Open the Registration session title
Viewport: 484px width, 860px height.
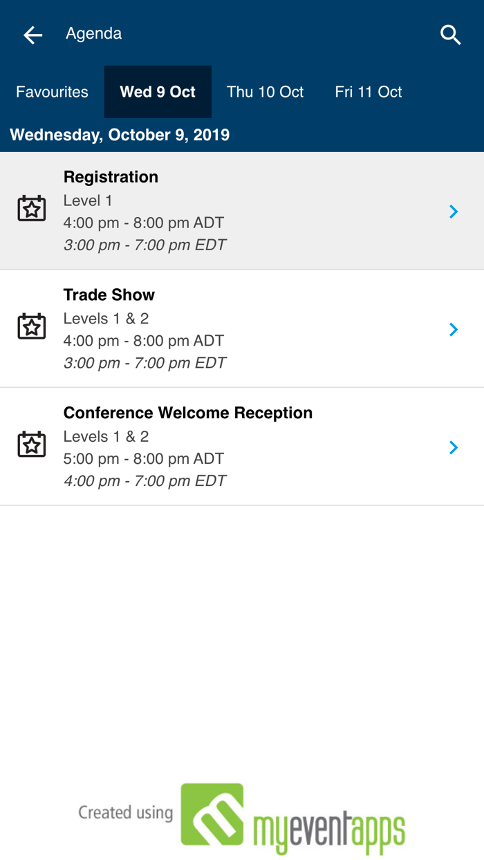(111, 177)
